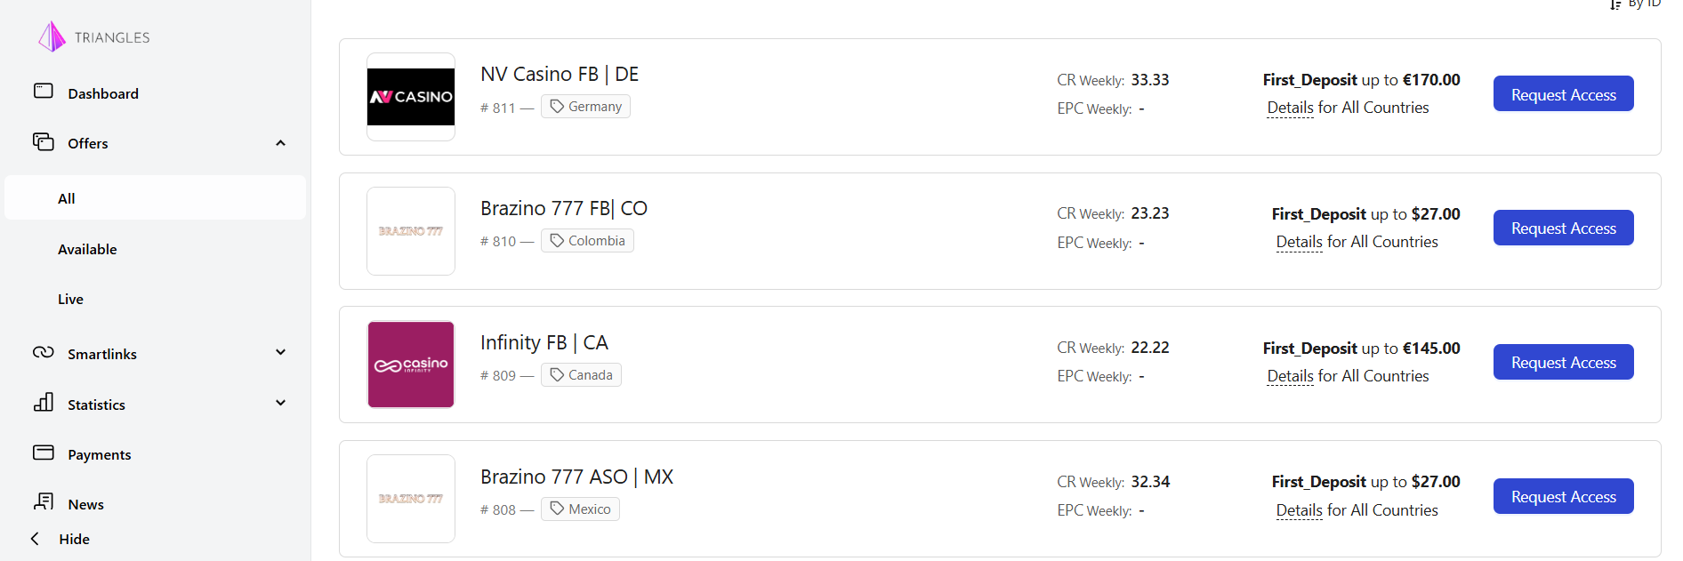Screen dimensions: 1683x561
Task: Click the Smartlinks infinity icon
Action: point(44,352)
